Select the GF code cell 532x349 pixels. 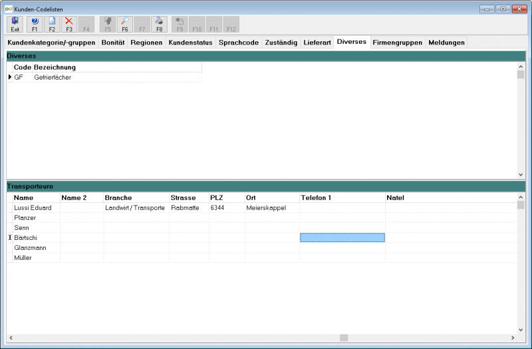pos(23,77)
